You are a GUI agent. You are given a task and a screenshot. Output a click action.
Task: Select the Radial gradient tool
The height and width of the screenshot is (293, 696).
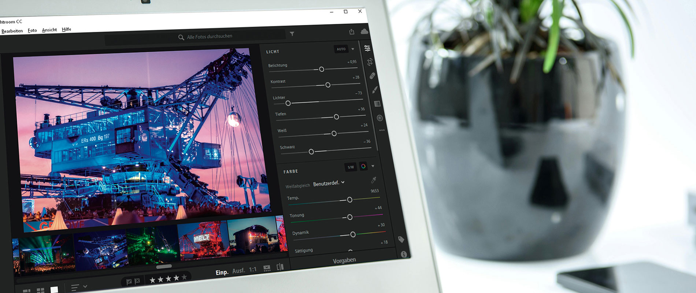coord(380,118)
